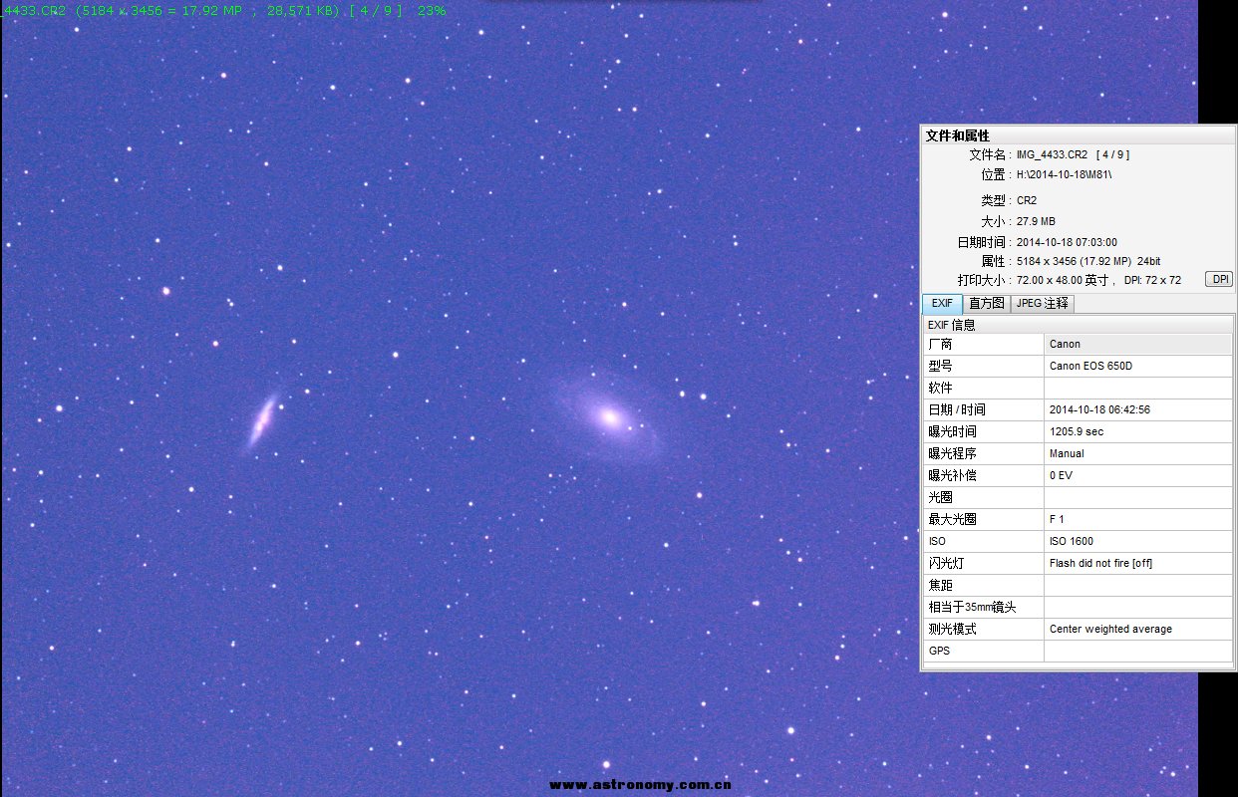The width and height of the screenshot is (1238, 797).
Task: Select exposure time 1205.9 sec cell
Action: click(x=1138, y=431)
